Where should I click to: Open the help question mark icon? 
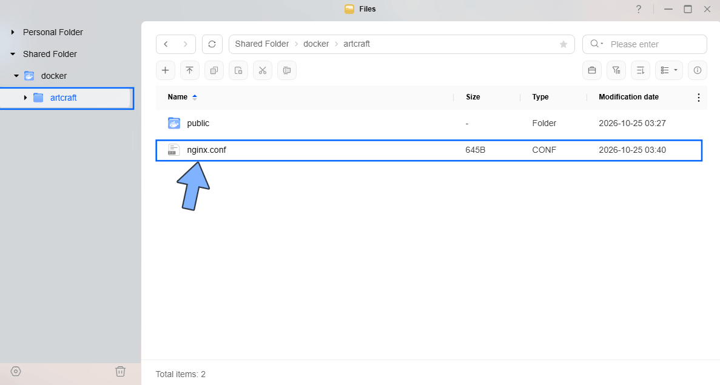(639, 9)
